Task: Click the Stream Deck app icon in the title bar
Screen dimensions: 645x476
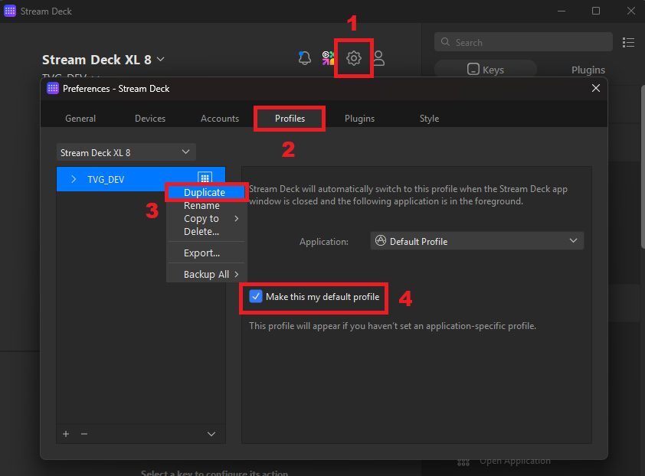Action: click(x=10, y=11)
